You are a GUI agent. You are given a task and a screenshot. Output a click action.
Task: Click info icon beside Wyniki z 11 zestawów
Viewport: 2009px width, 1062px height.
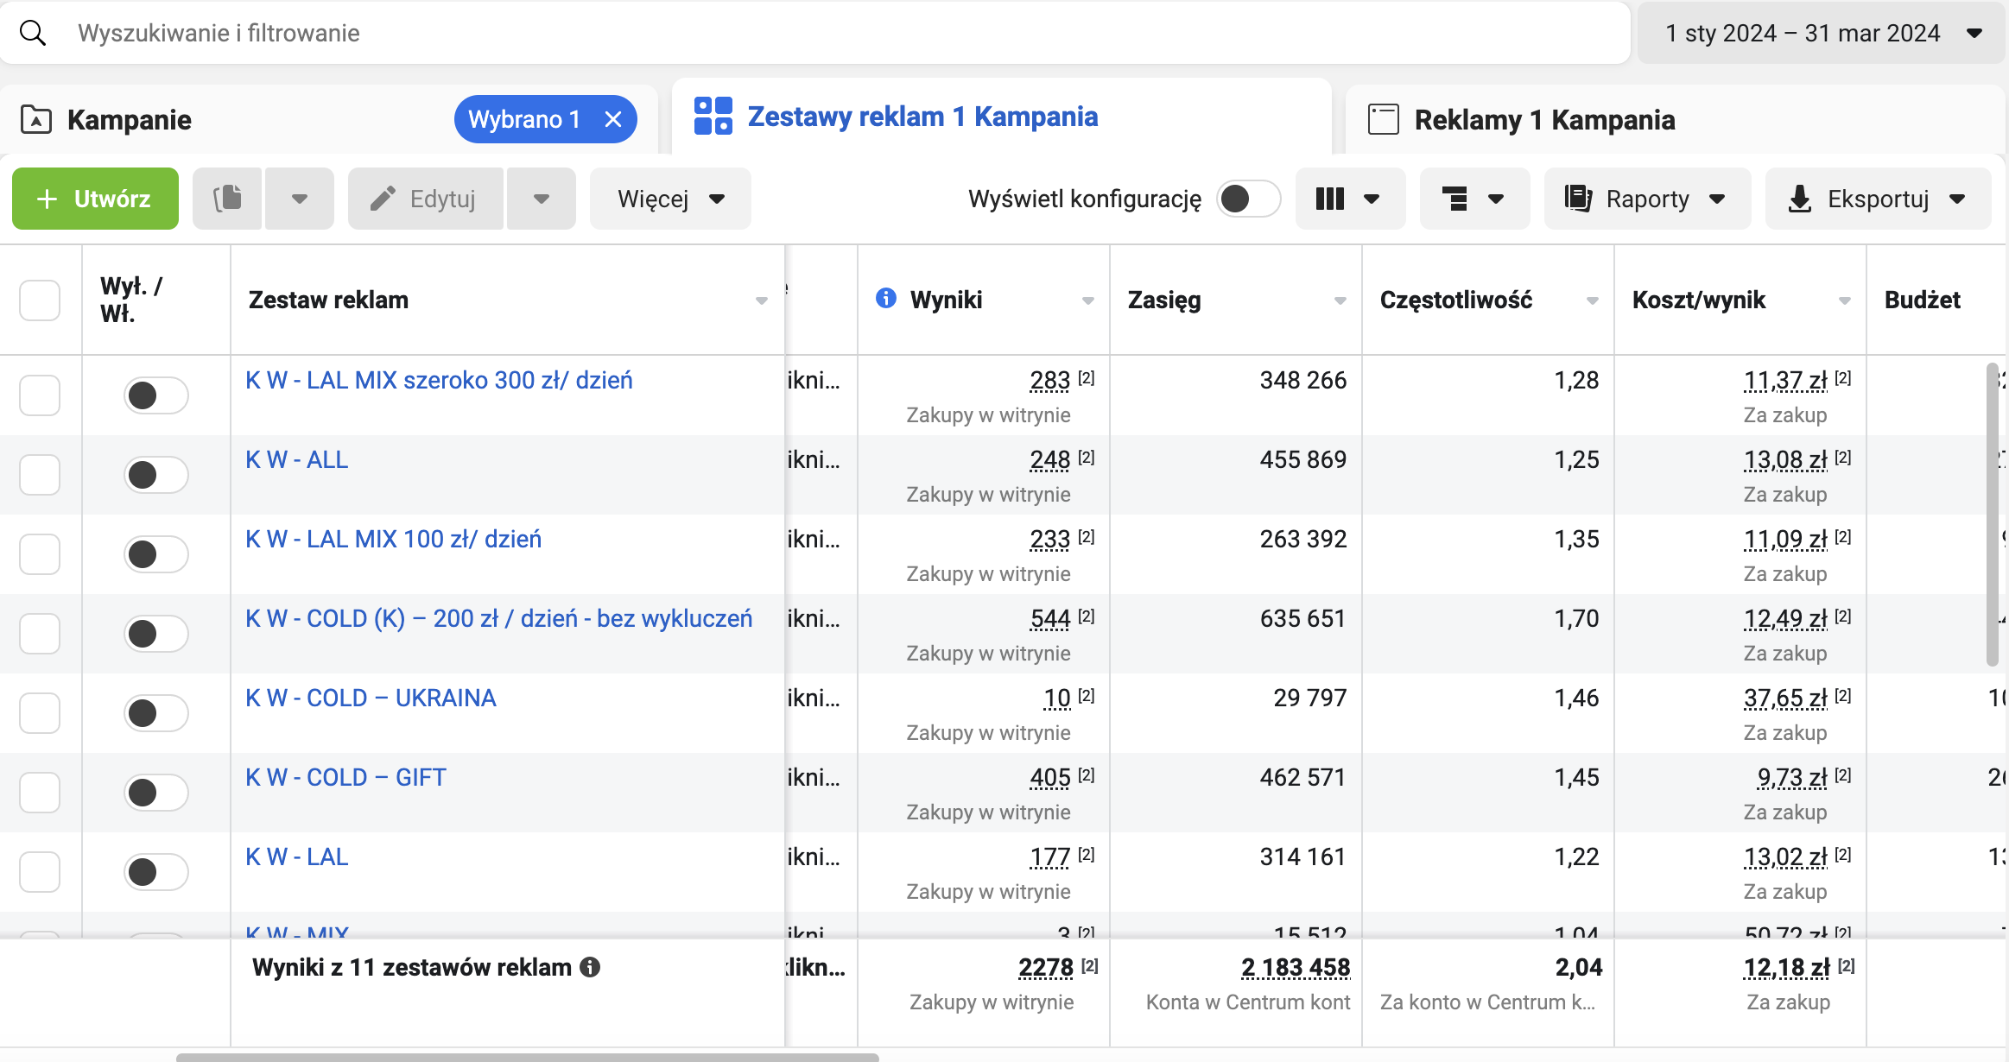click(590, 967)
